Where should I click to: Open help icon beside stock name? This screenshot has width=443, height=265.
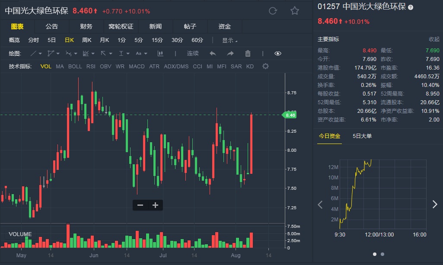pos(411,7)
